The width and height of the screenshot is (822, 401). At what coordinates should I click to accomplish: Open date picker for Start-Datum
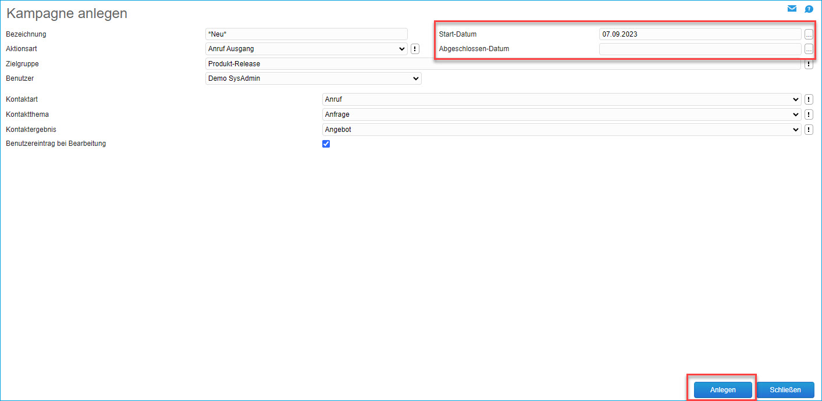[809, 34]
